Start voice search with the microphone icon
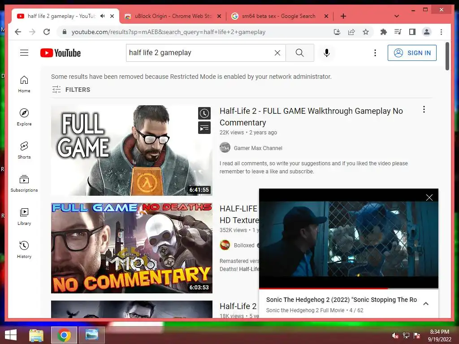This screenshot has width=459, height=344. pos(327,53)
